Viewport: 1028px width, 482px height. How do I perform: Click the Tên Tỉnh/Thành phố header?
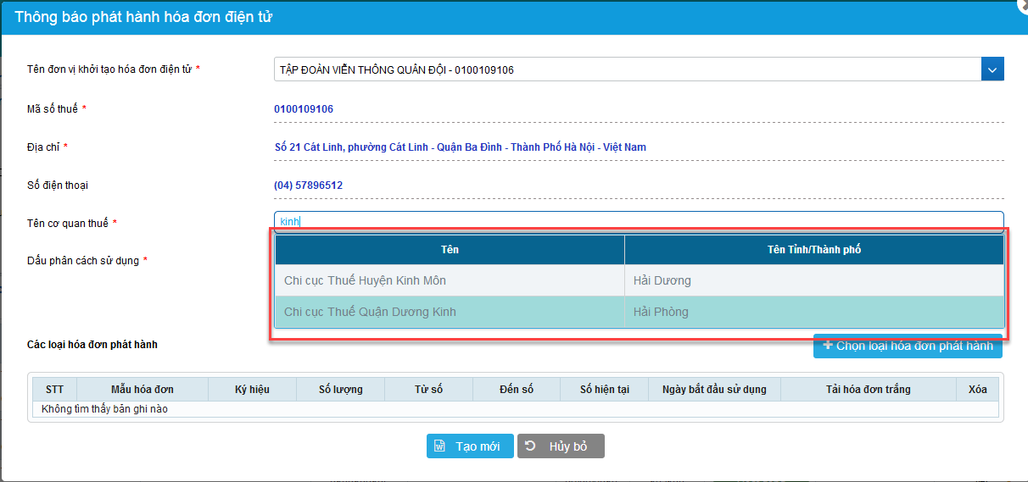[814, 249]
